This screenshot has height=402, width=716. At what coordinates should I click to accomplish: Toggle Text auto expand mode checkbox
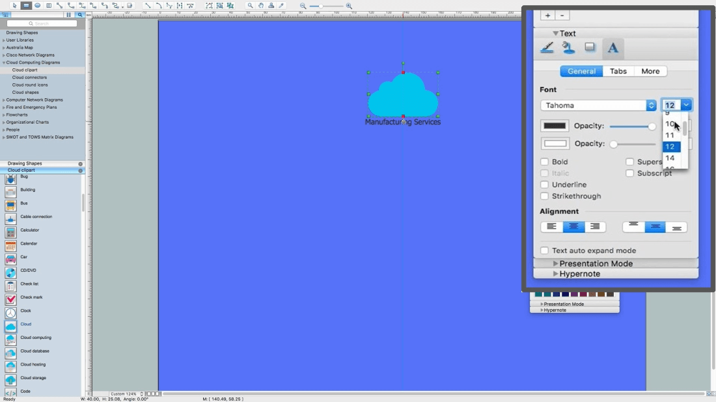[544, 250]
